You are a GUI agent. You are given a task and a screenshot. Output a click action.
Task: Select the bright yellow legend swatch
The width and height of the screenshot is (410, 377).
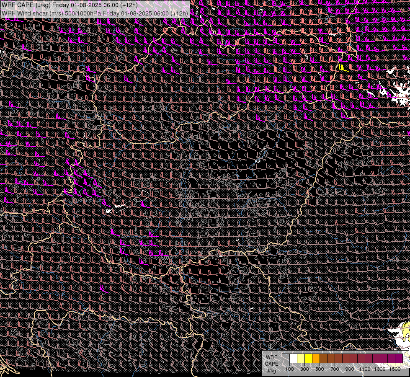pyautogui.click(x=309, y=359)
